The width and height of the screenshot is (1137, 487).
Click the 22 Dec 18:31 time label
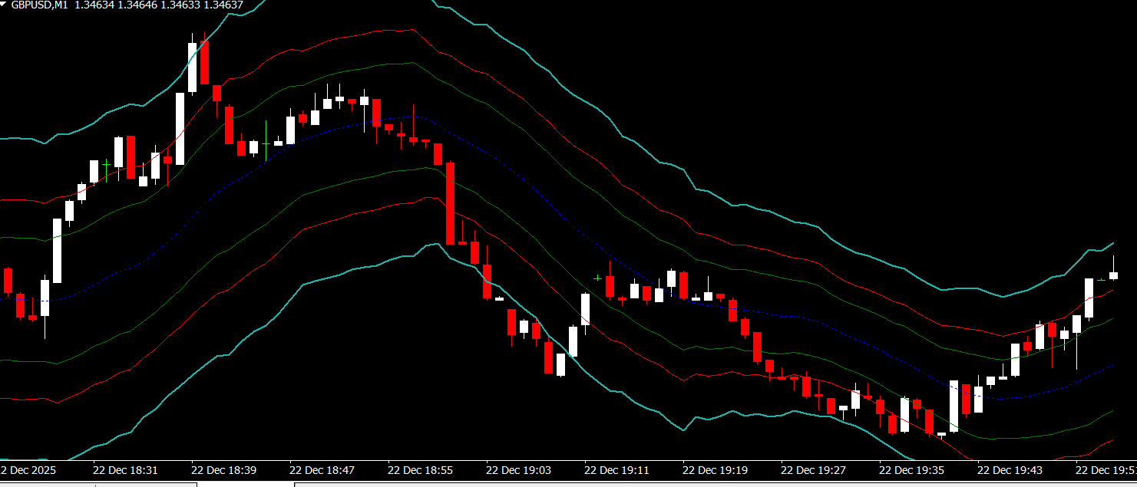point(125,469)
